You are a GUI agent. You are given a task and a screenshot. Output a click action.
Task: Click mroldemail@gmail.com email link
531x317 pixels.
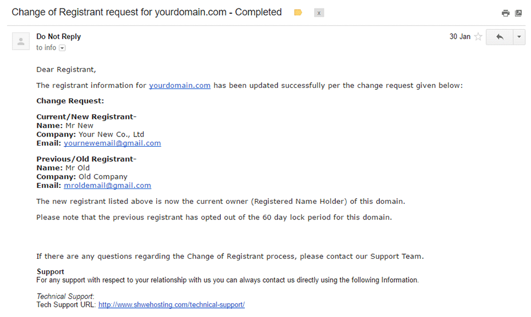coord(108,186)
